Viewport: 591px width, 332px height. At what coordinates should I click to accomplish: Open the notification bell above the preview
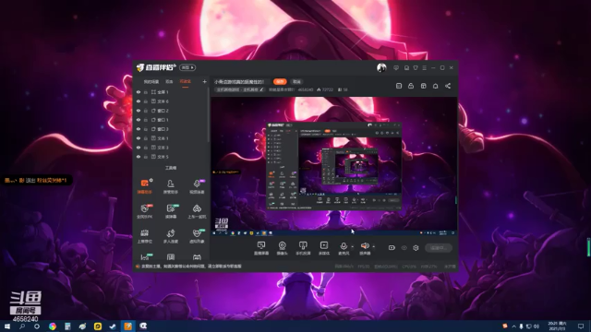click(435, 86)
